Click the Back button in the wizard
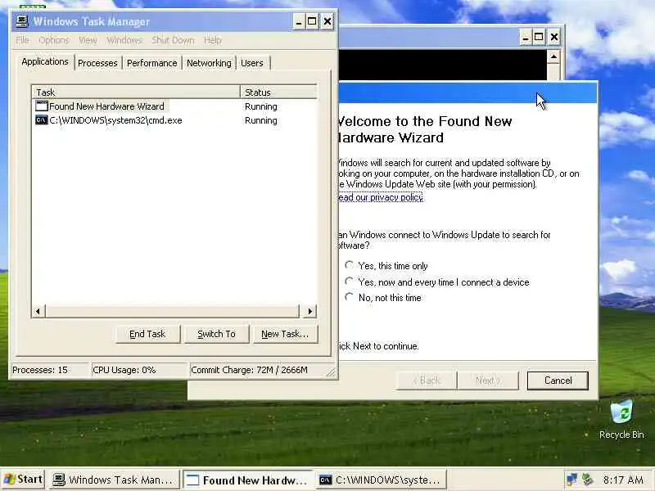 coord(427,381)
